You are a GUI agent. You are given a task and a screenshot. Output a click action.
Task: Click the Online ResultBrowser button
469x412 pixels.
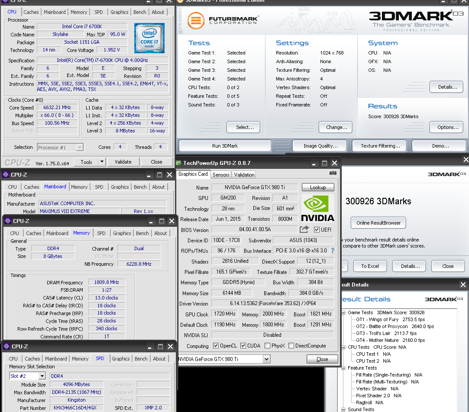[378, 223]
